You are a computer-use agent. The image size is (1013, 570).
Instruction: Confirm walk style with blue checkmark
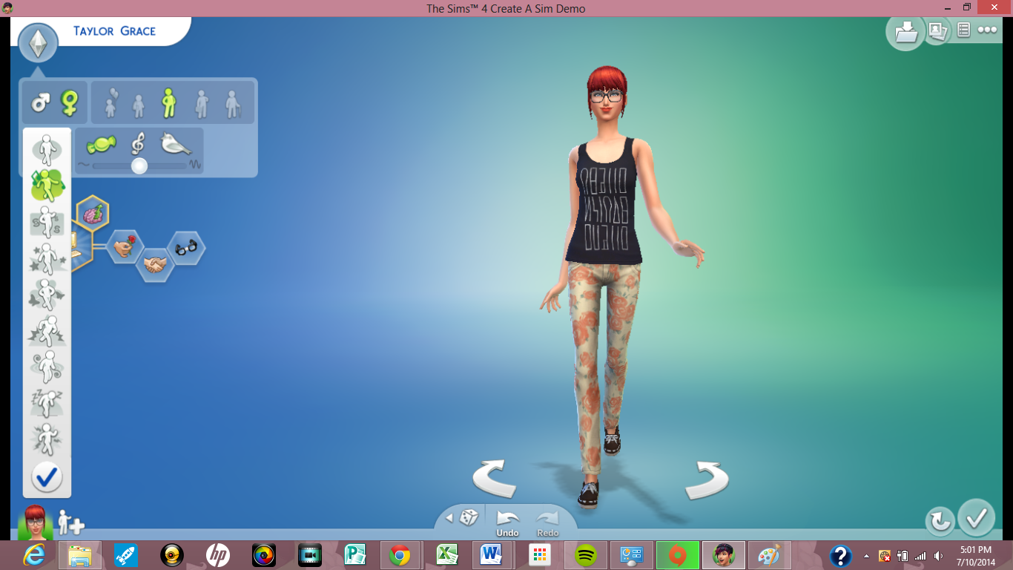tap(47, 477)
